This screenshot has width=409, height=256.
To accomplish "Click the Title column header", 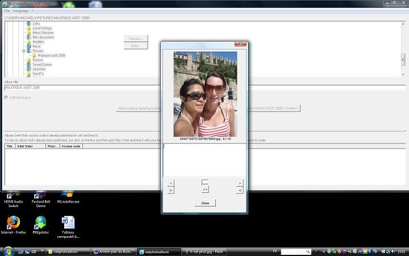I will click(x=10, y=146).
